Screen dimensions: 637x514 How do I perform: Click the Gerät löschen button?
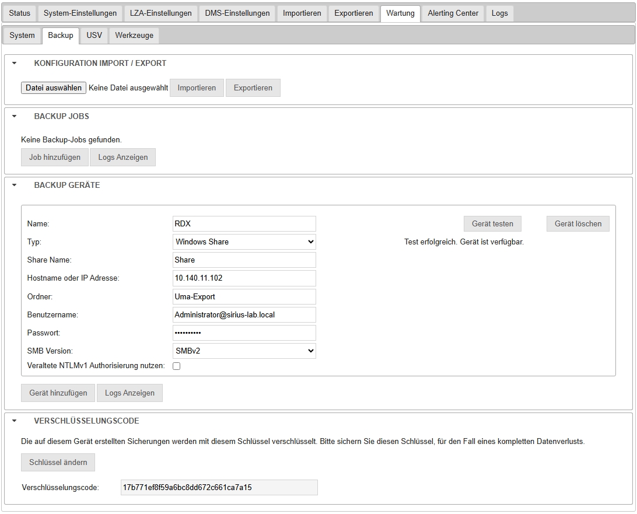pyautogui.click(x=577, y=223)
